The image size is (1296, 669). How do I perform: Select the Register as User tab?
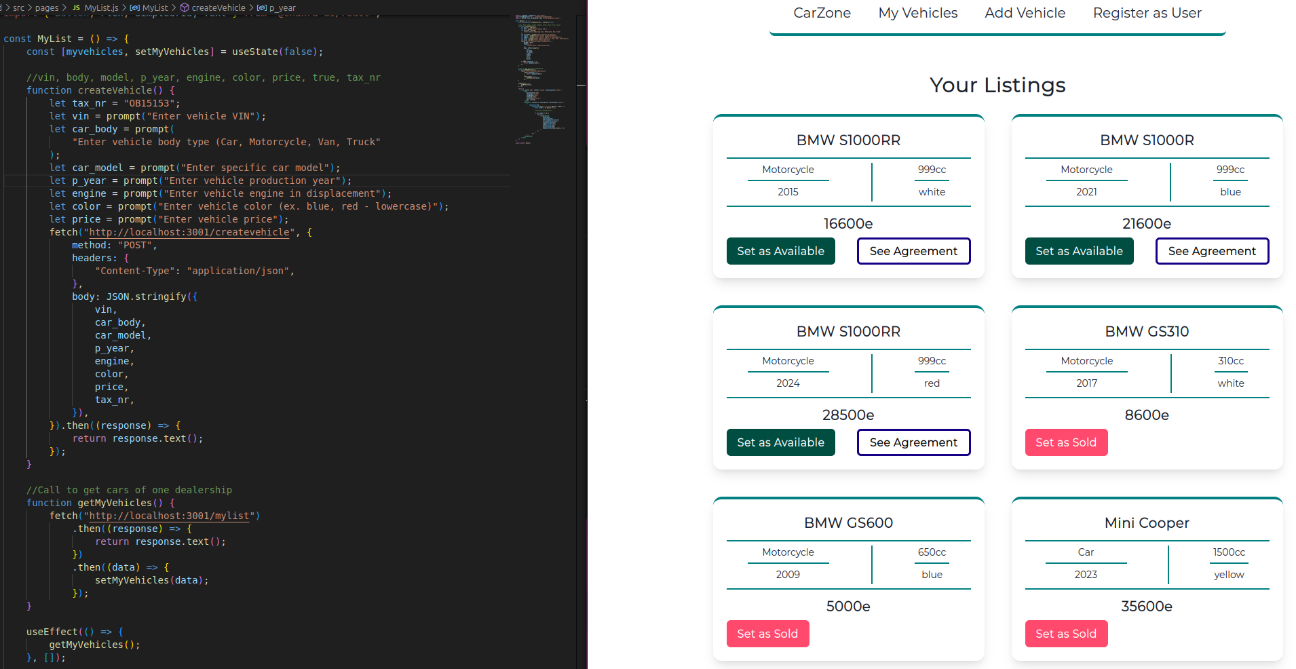(x=1147, y=13)
